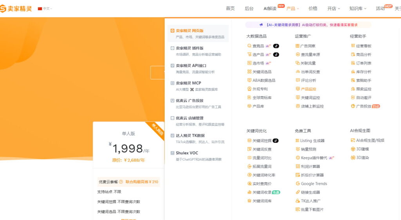401x220 pixels.
Task: Open Google Trends tool
Action: coord(314,184)
